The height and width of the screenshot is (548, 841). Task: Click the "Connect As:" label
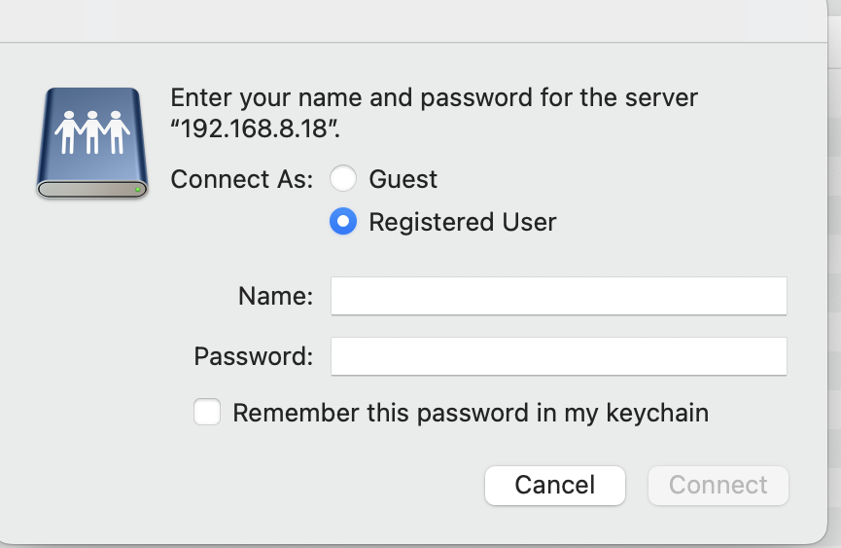point(241,179)
